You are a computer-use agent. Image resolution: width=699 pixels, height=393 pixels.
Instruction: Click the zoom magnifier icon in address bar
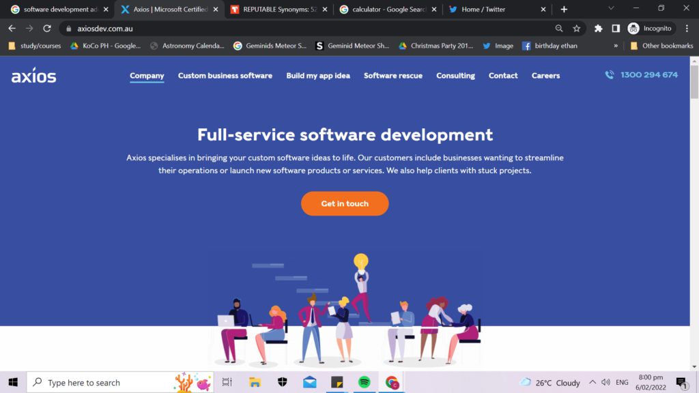[559, 29]
